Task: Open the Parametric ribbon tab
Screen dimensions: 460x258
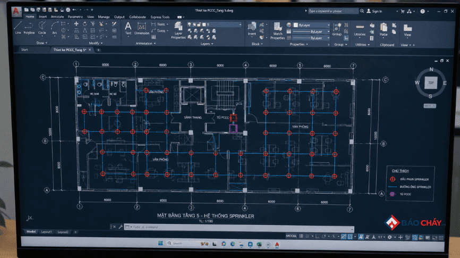Action: point(75,16)
